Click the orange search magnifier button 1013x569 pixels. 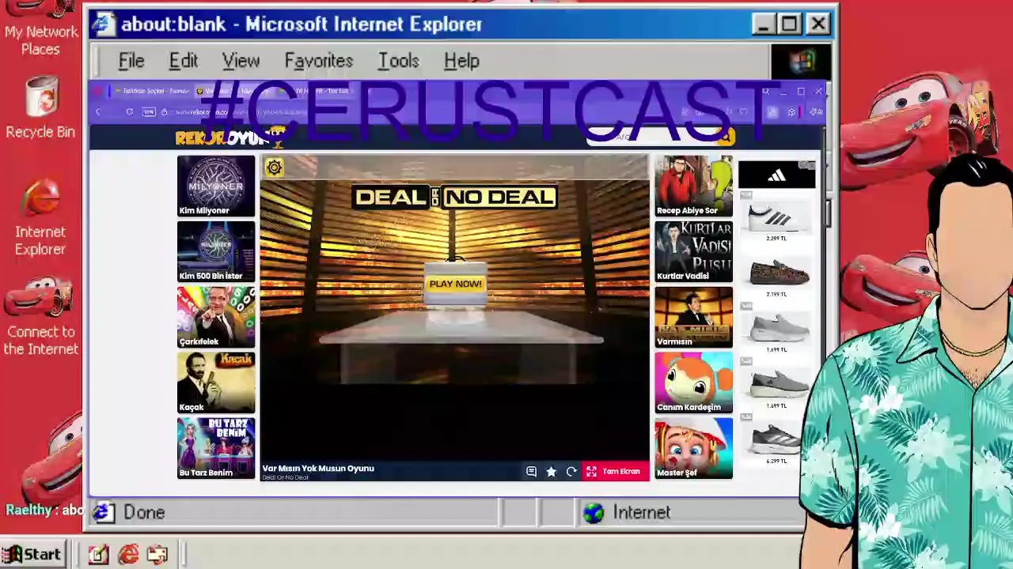pos(724,137)
